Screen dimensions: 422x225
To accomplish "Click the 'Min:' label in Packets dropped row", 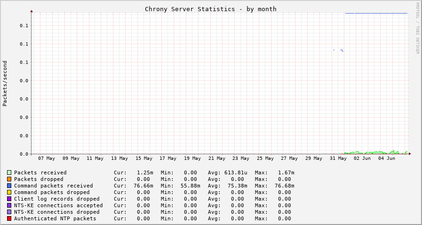I will (167, 179).
